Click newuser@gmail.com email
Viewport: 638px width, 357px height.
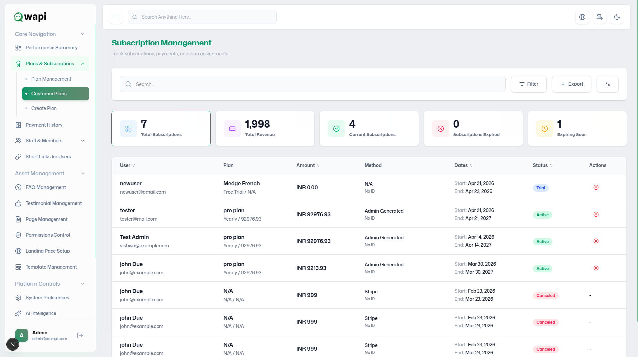click(x=143, y=192)
